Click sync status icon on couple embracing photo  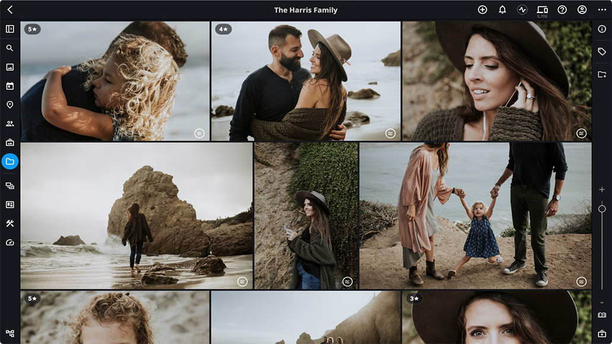coord(391,133)
